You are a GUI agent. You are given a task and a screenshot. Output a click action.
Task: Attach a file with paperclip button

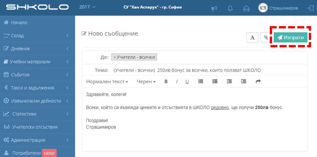pos(266,38)
